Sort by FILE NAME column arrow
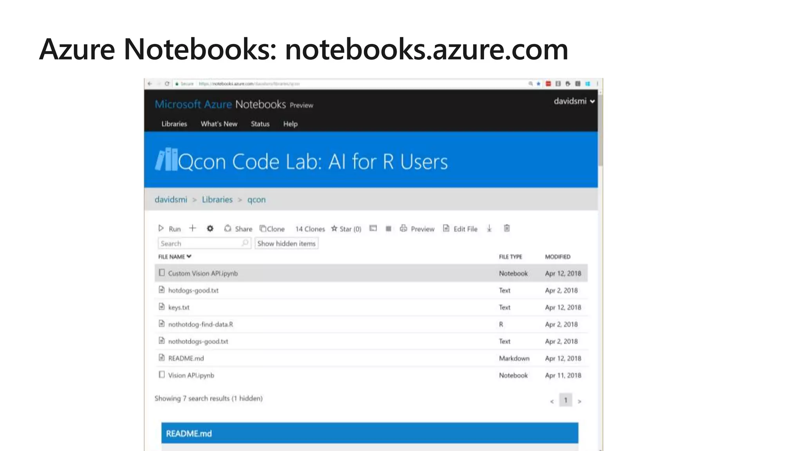The image size is (802, 451). coord(189,256)
